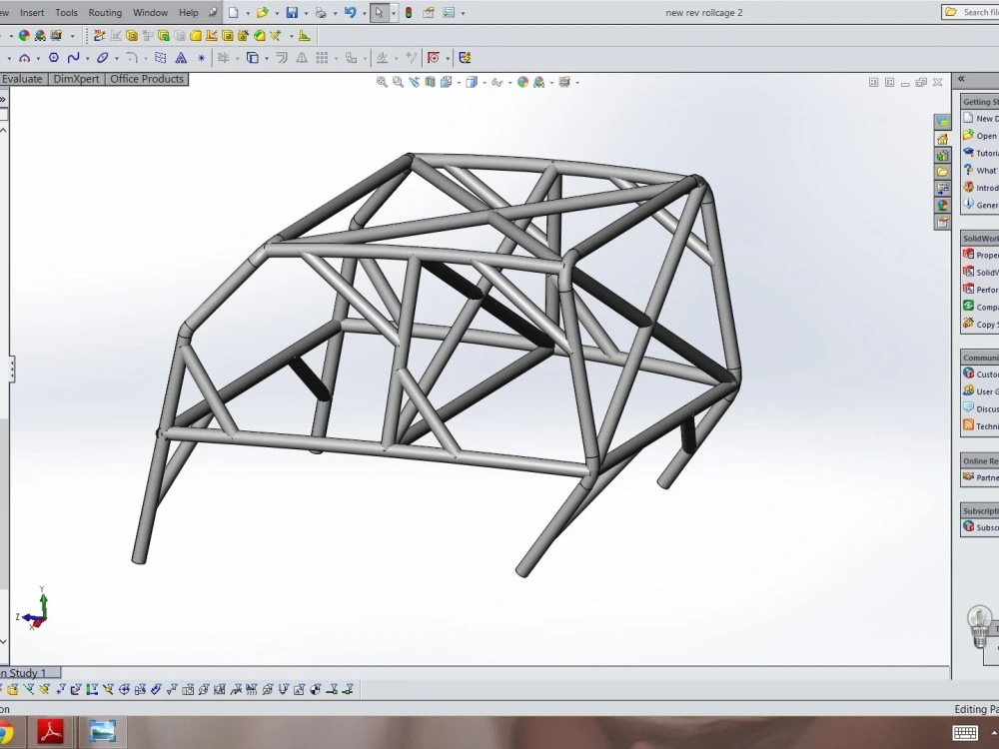Open dropdown arrow next to New document

(x=247, y=13)
